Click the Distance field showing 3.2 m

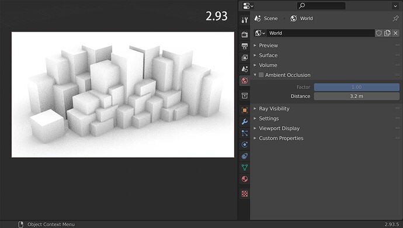356,96
